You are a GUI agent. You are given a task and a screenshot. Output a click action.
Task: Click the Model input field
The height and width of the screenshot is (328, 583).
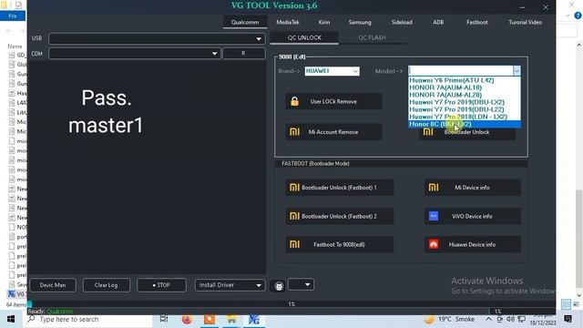(x=461, y=71)
